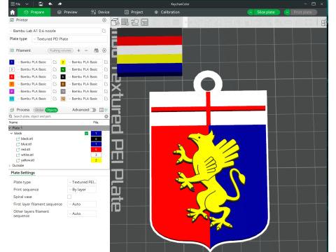Open the printer preset dropdown

[x=55, y=31]
